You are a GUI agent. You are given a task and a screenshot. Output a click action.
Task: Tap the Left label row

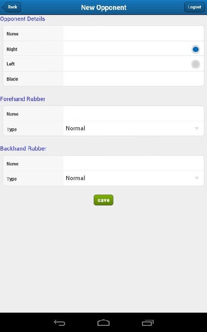coord(103,64)
